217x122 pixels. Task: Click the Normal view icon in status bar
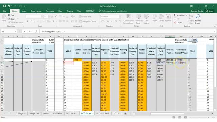coord(173,117)
